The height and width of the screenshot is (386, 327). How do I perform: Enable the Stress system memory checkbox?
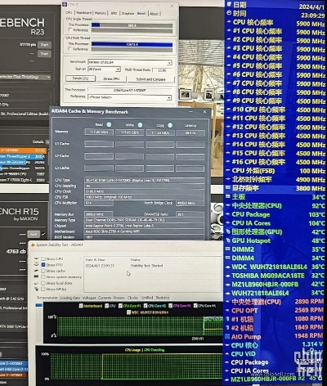point(43,276)
